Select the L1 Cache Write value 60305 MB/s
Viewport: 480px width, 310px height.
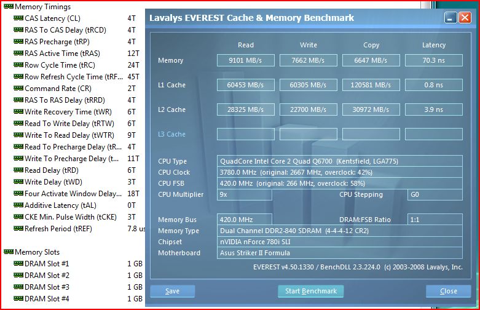[309, 85]
